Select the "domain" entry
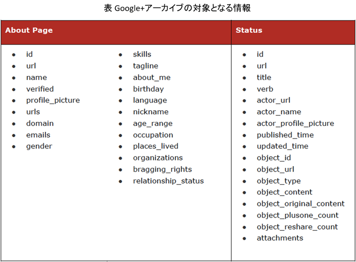Viewport: 356px width, 262px height. pos(40,123)
